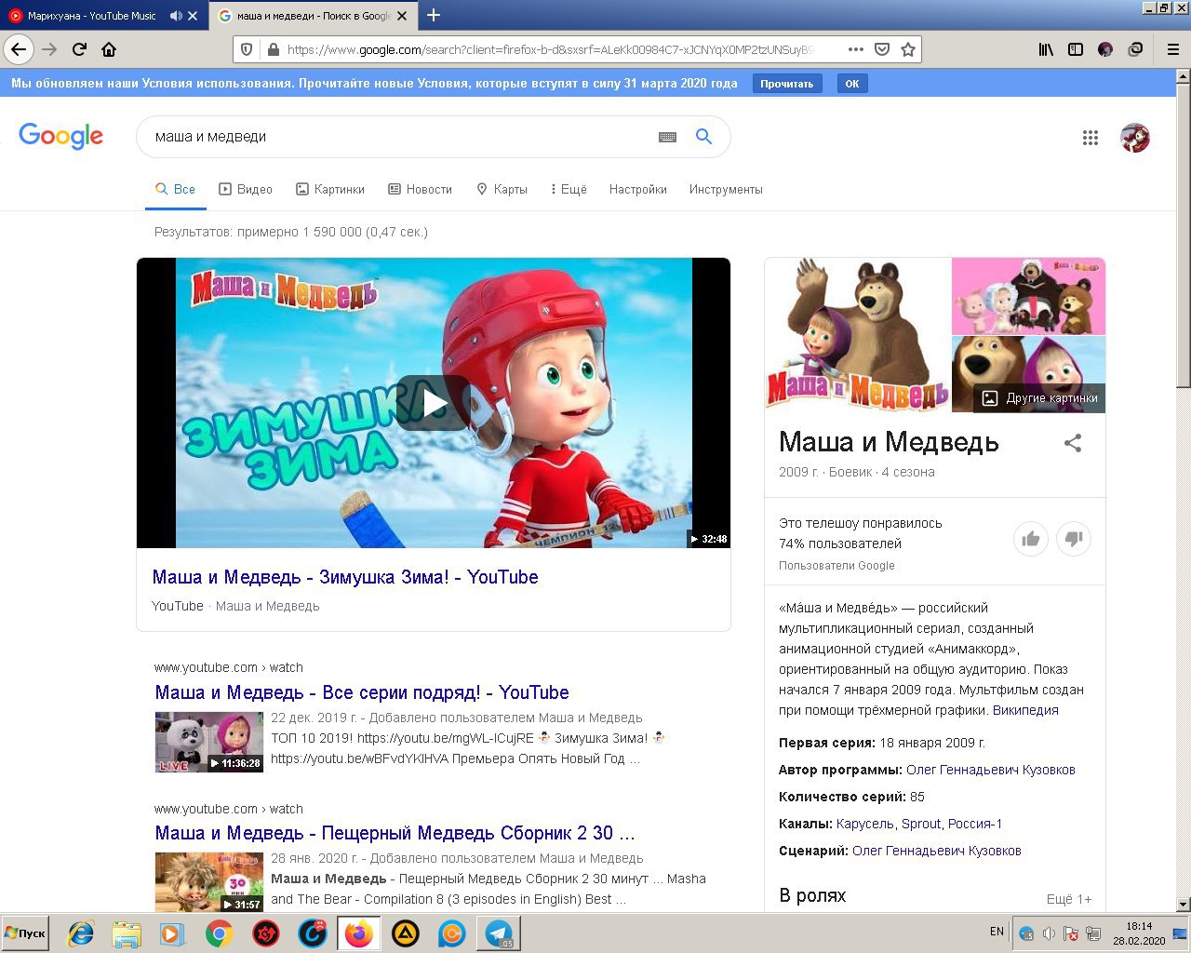
Task: Save page to Pocket
Action: point(882,50)
